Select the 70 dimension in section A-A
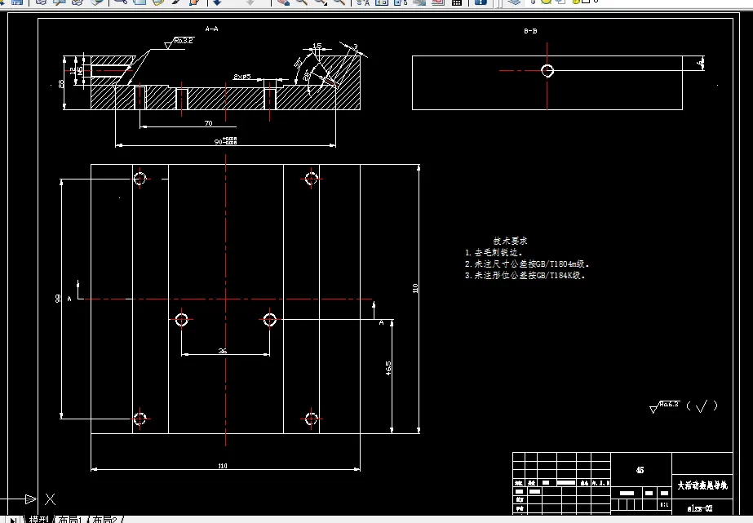 (x=208, y=123)
